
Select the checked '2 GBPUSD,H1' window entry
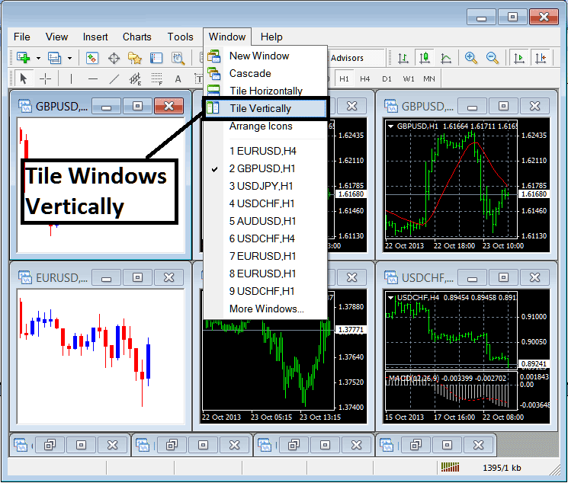(x=263, y=168)
